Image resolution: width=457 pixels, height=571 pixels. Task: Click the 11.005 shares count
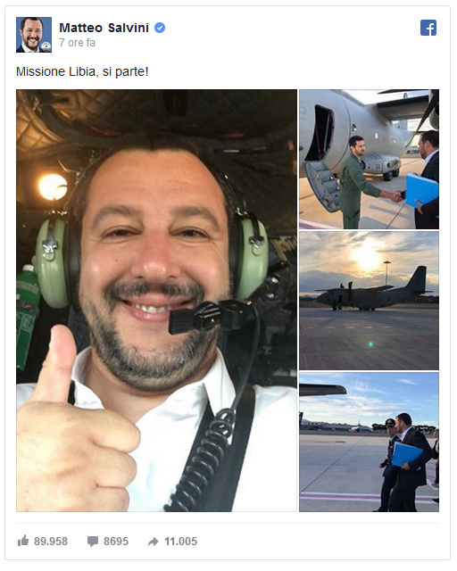[181, 542]
